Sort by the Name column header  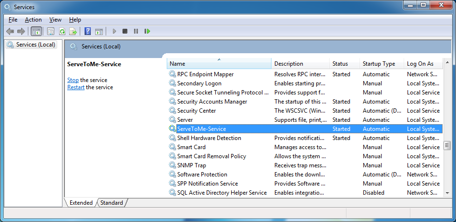pos(219,64)
